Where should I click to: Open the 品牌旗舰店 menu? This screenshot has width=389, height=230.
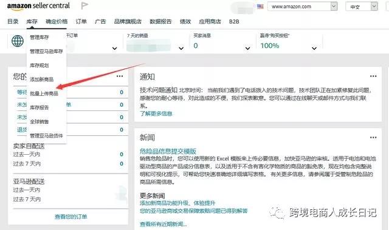[128, 21]
